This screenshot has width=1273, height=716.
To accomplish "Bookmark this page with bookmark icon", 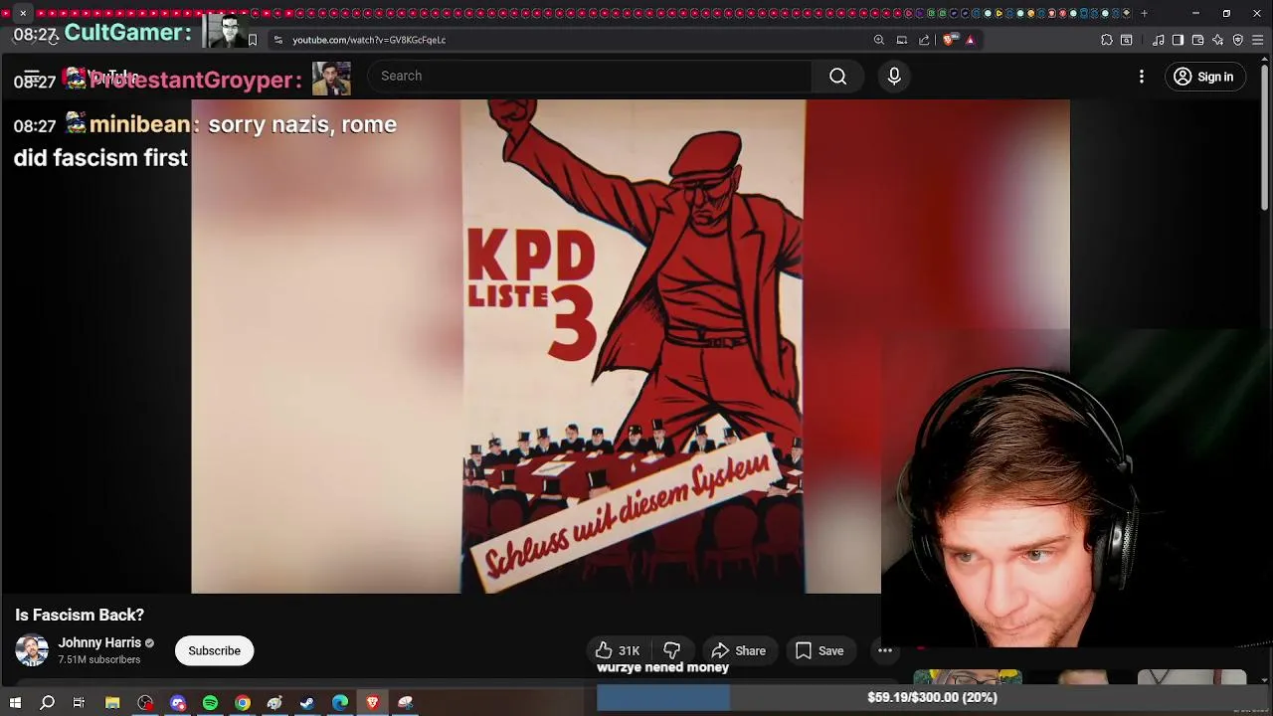I will (x=253, y=40).
